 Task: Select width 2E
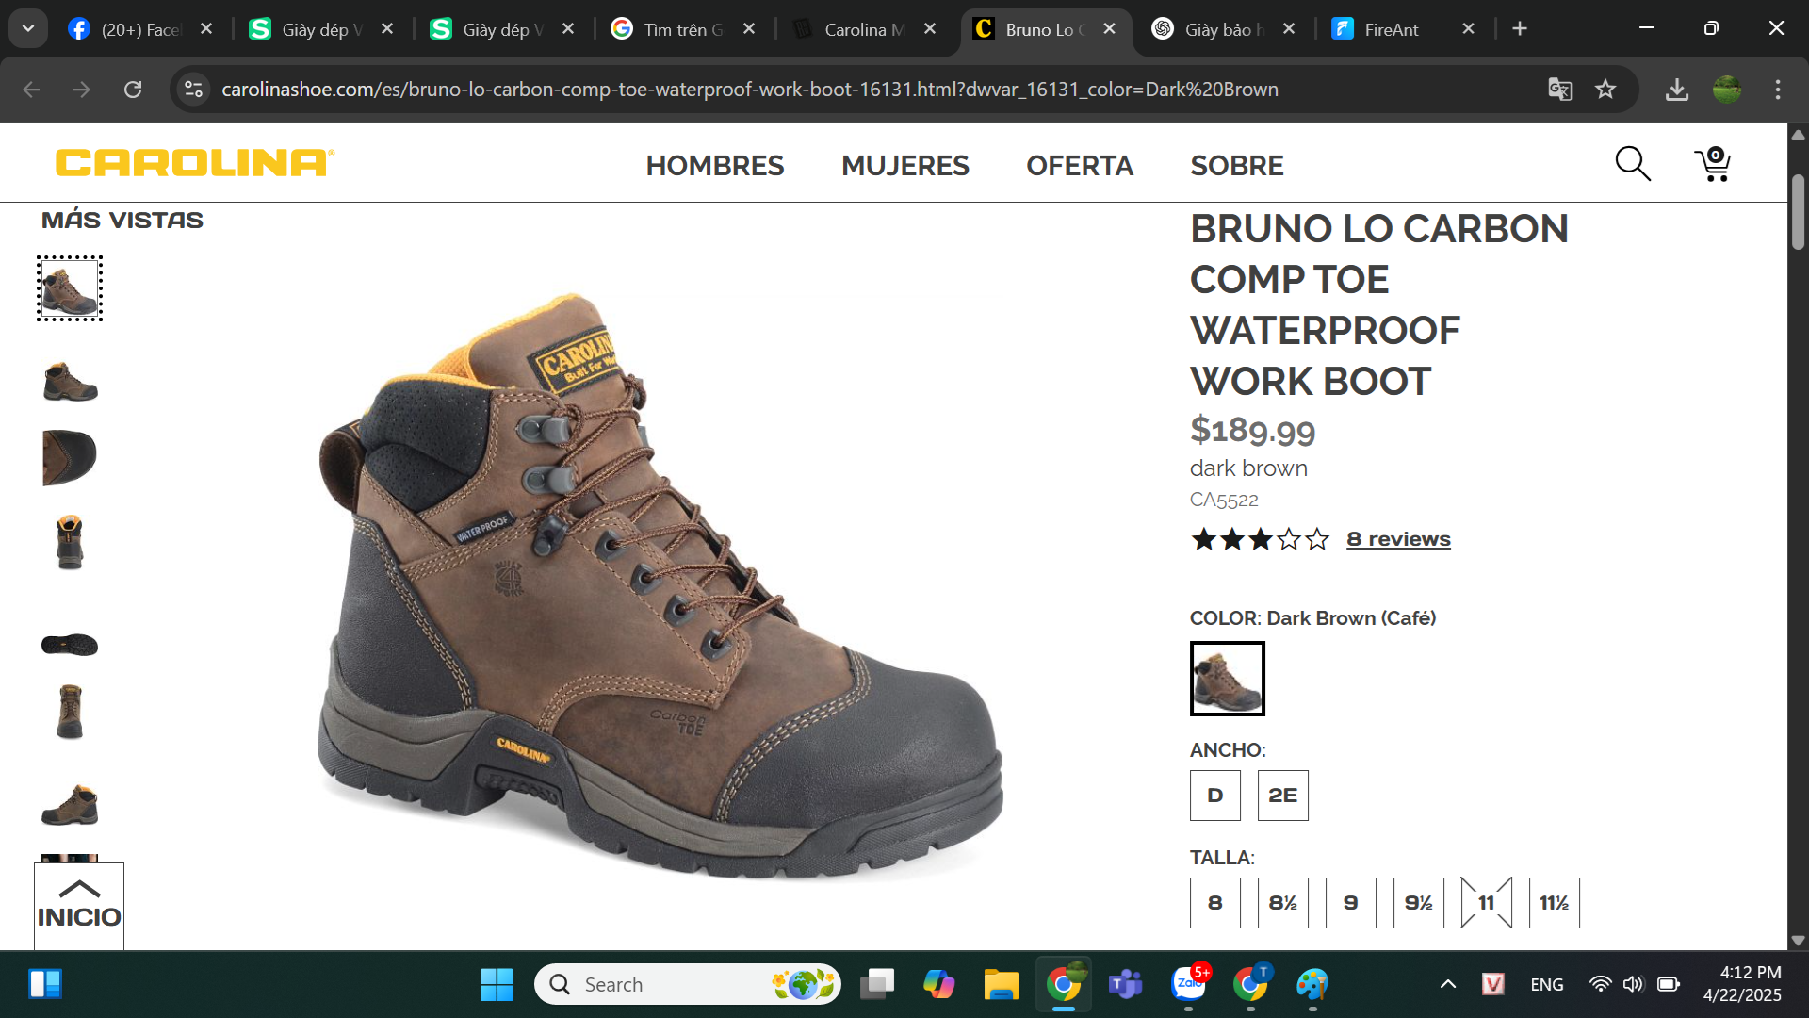[x=1283, y=796]
